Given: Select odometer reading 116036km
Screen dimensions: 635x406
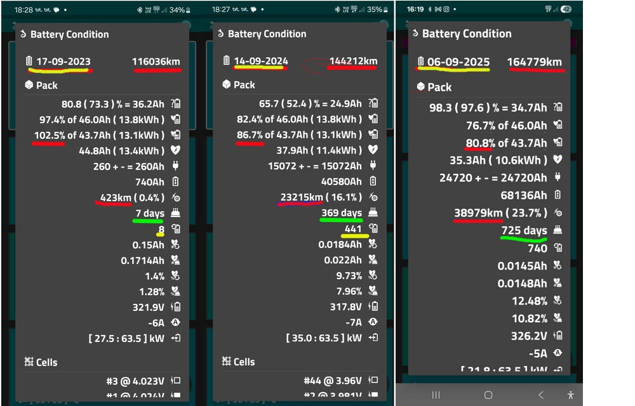Looking at the screenshot, I should (156, 62).
